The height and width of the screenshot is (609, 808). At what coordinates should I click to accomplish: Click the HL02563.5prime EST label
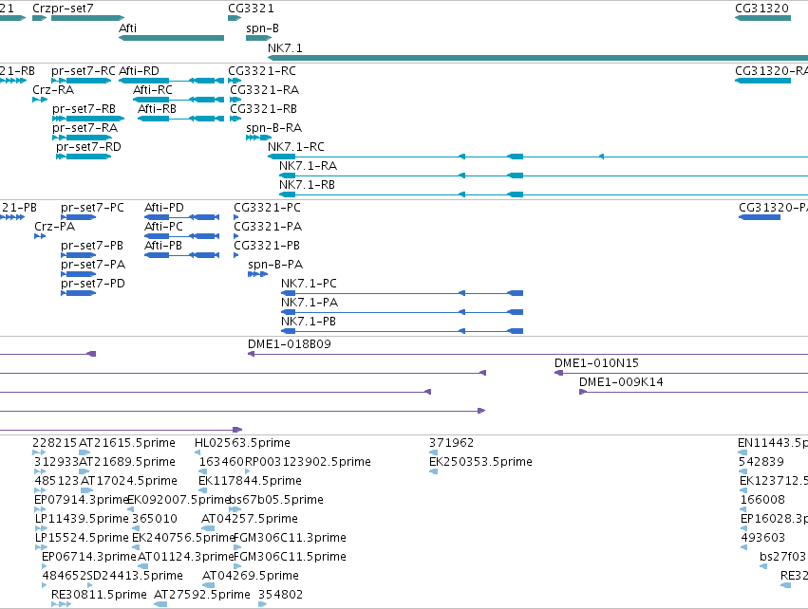[x=243, y=443]
